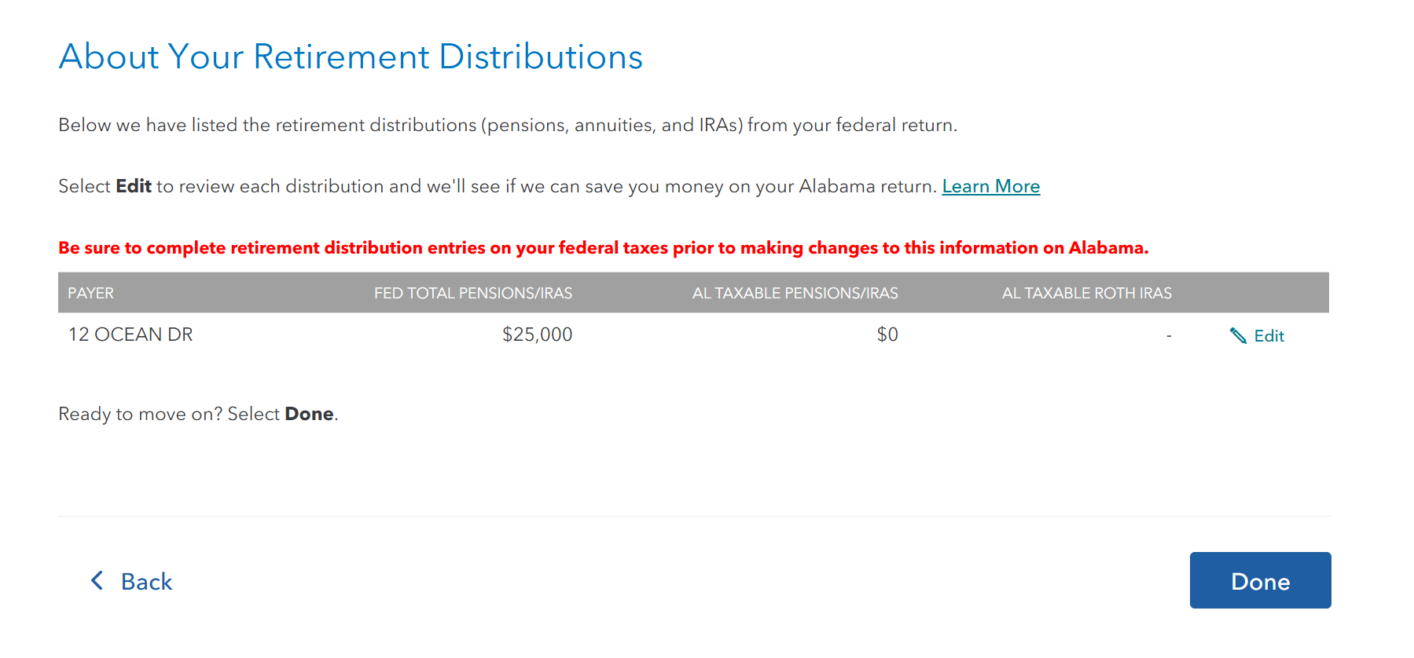Click the left chevron arrow beside Back
Viewport: 1414px width, 658px height.
[x=97, y=581]
